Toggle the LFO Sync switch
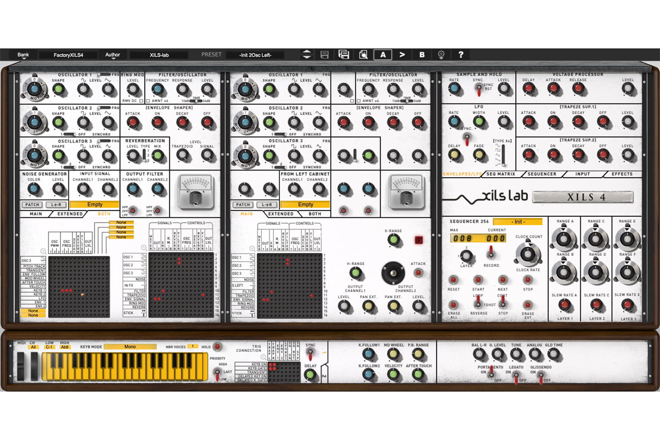This screenshot has height=440, width=660. pos(466,140)
